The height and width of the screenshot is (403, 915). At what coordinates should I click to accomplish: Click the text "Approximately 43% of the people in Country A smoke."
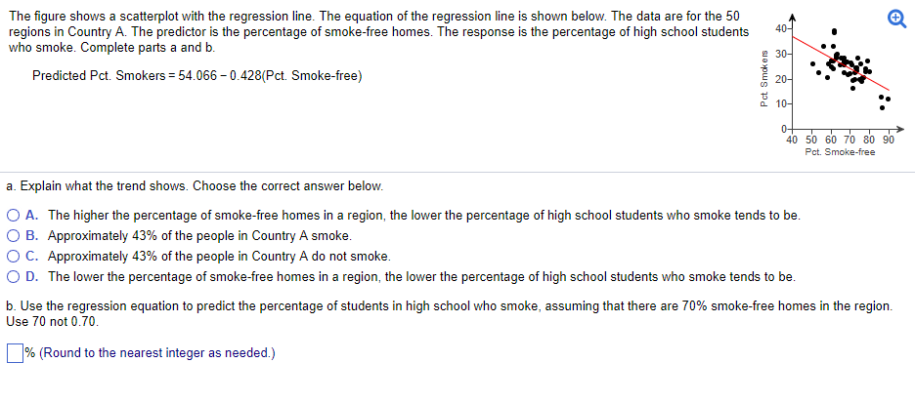click(199, 235)
